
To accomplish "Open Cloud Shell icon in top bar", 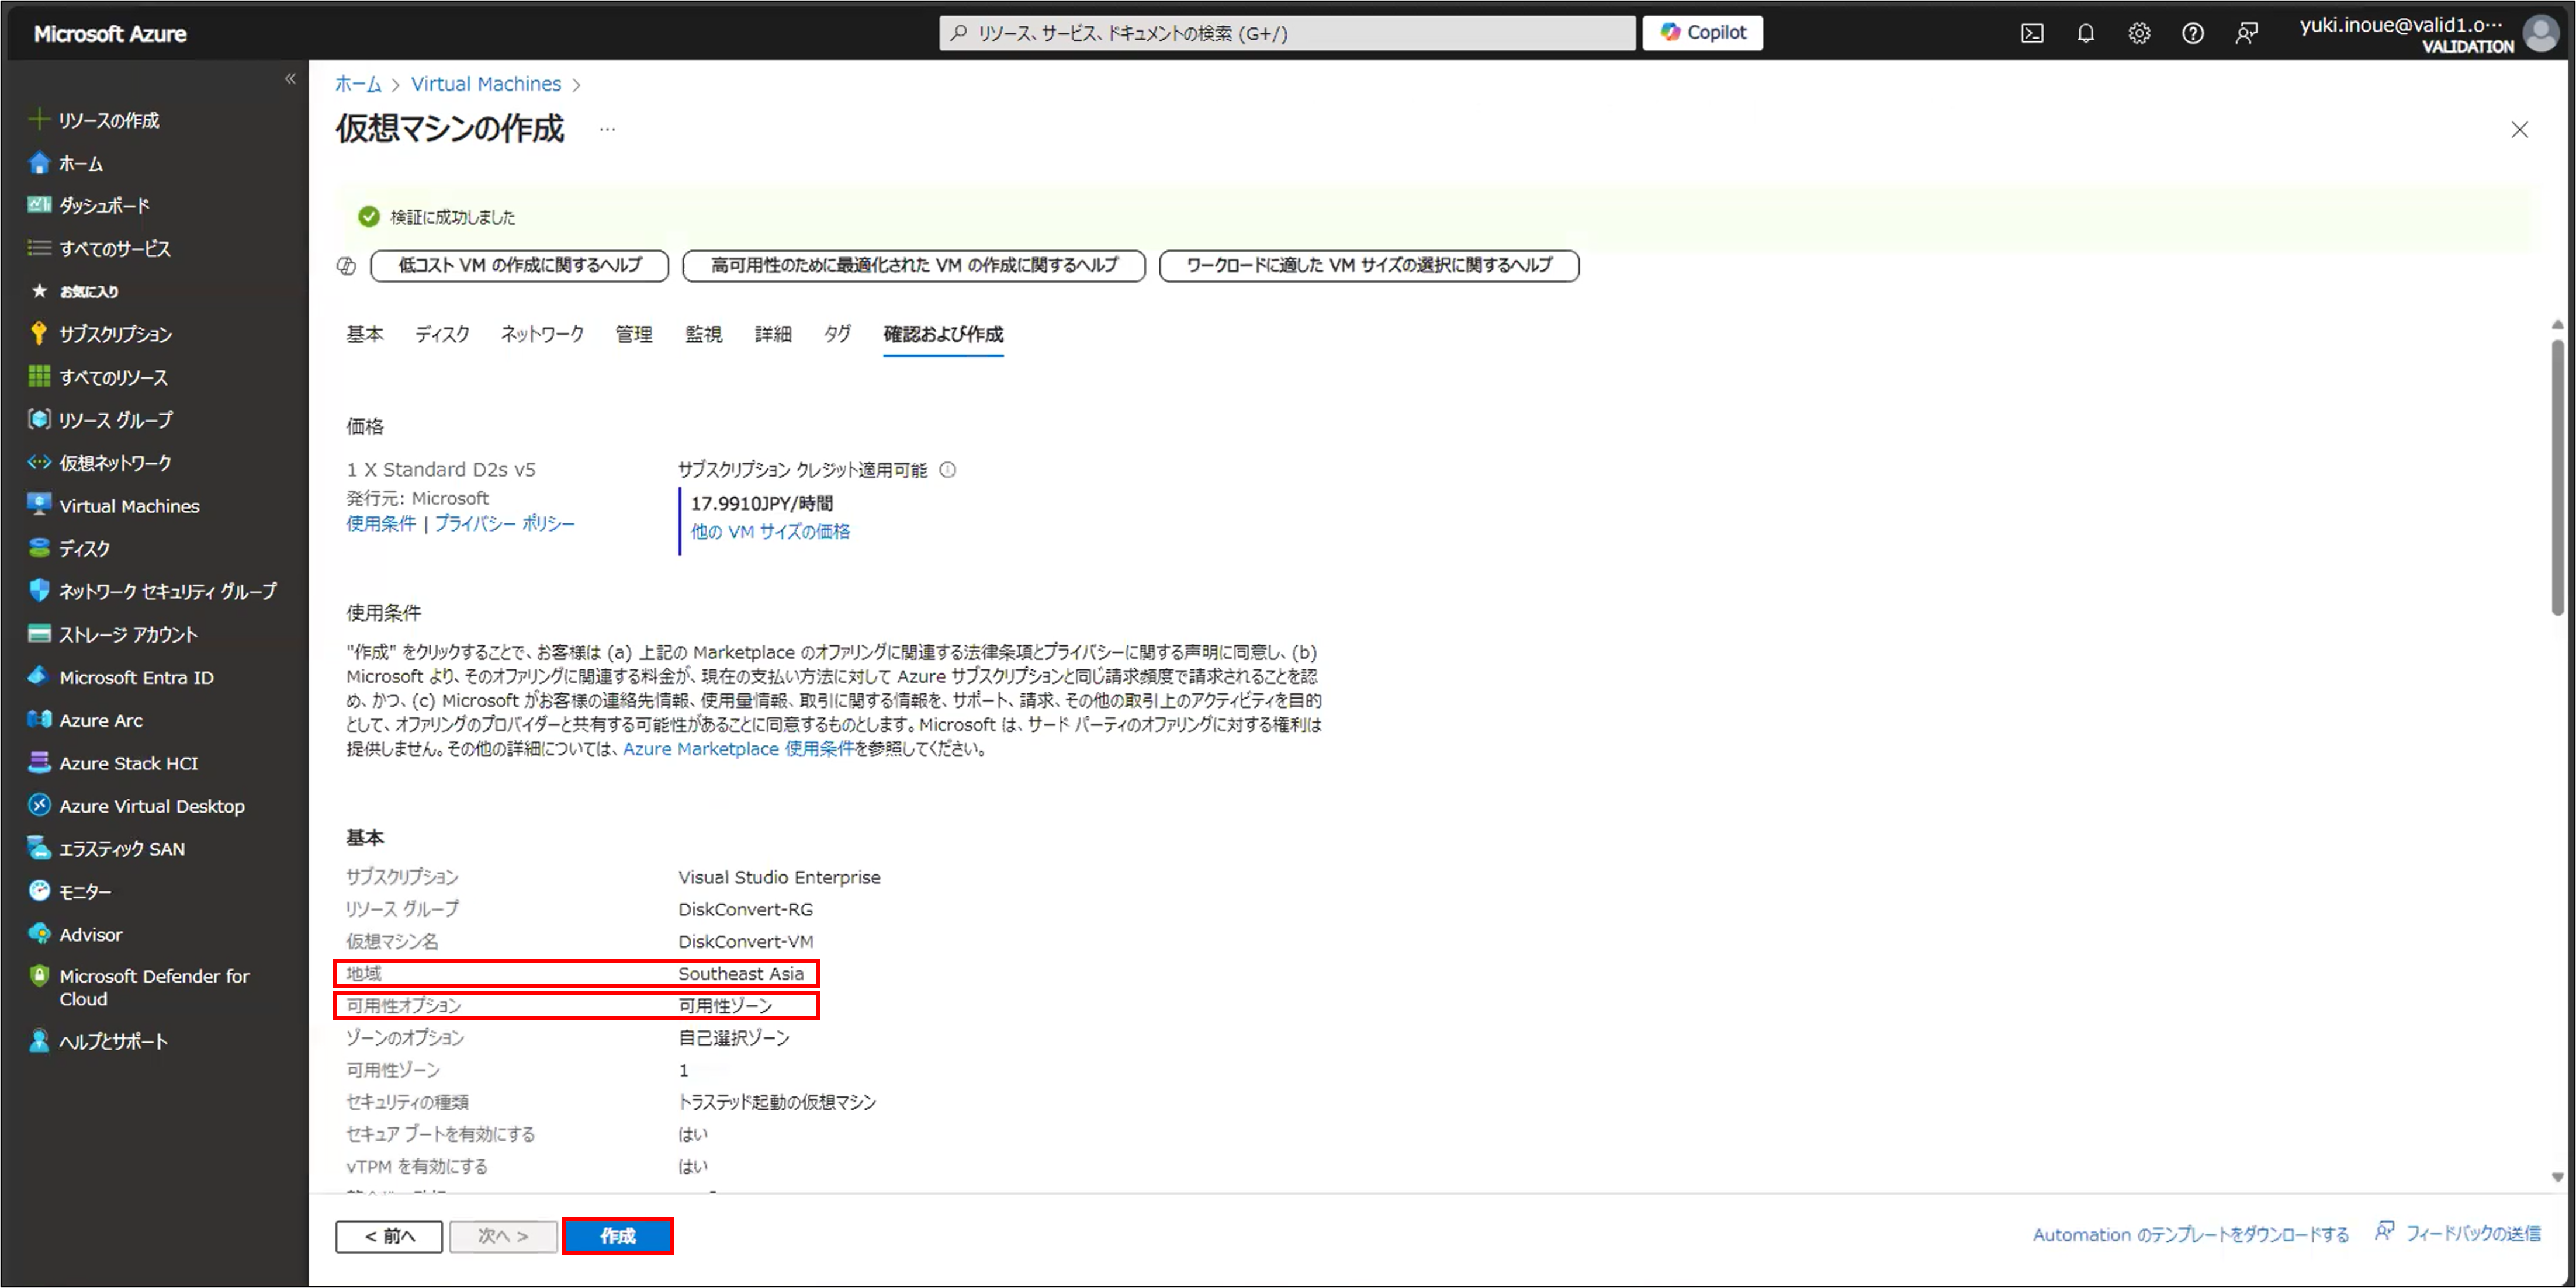I will [2031, 34].
